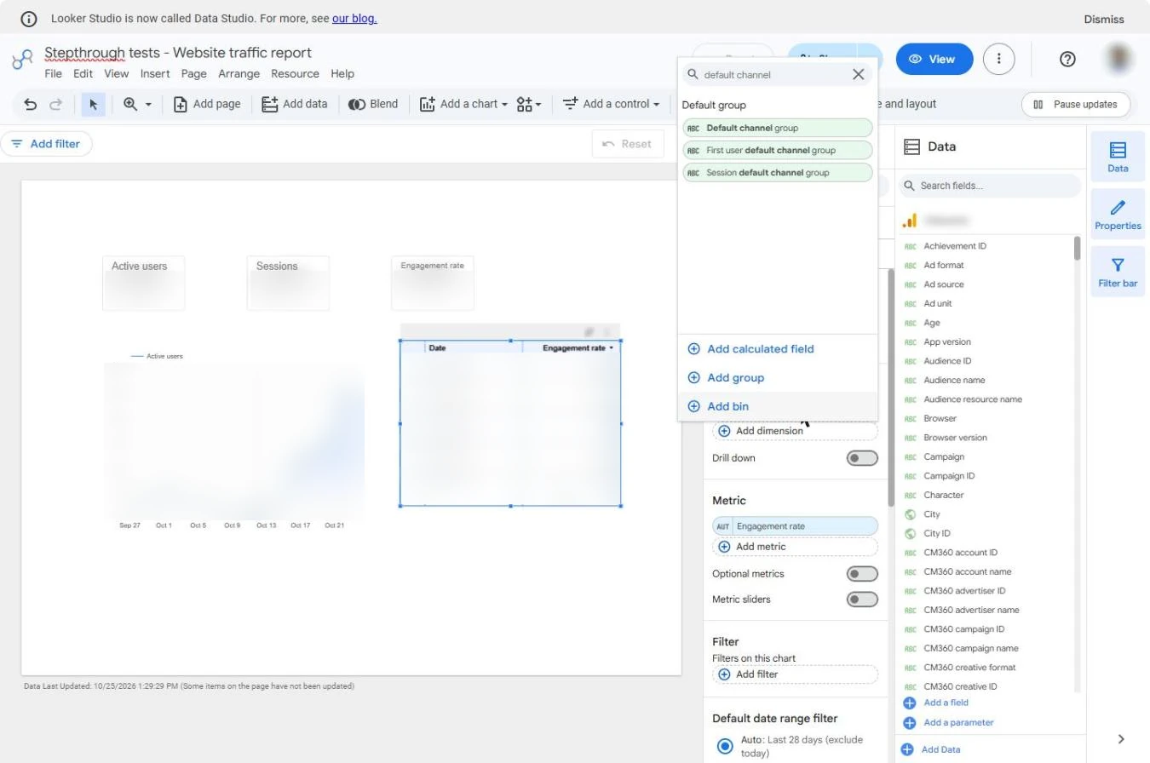Open the Insert menu

coord(155,74)
